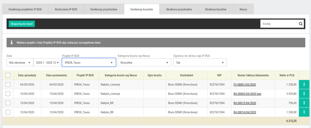Open the Projekt IP BOX dropdown showing IPBOX_Taxxo
This screenshot has height=128, width=311.
coord(89,62)
